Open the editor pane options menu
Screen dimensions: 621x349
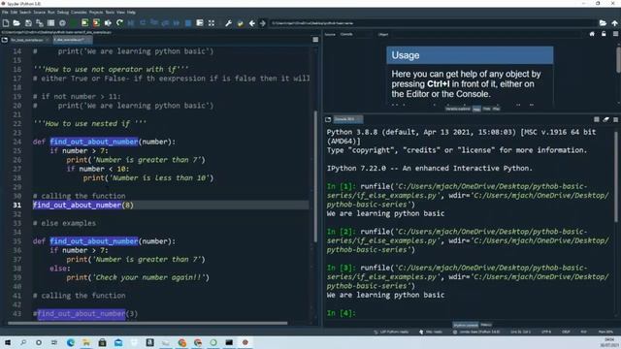(315, 40)
